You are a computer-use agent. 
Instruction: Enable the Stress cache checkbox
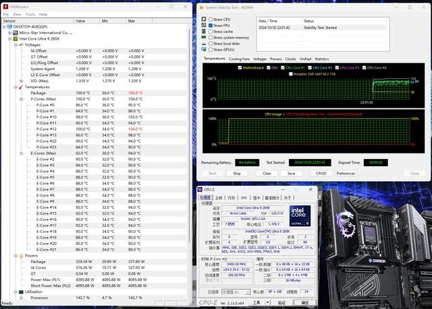pyautogui.click(x=211, y=32)
